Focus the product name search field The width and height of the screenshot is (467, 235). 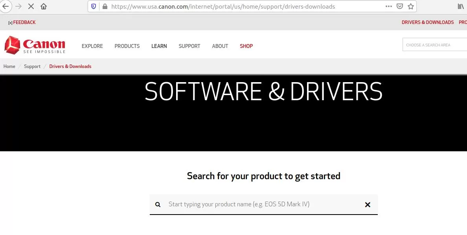(264, 204)
